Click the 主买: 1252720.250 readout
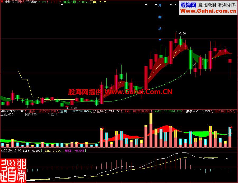The height and width of the screenshot is (183, 238). (42, 111)
